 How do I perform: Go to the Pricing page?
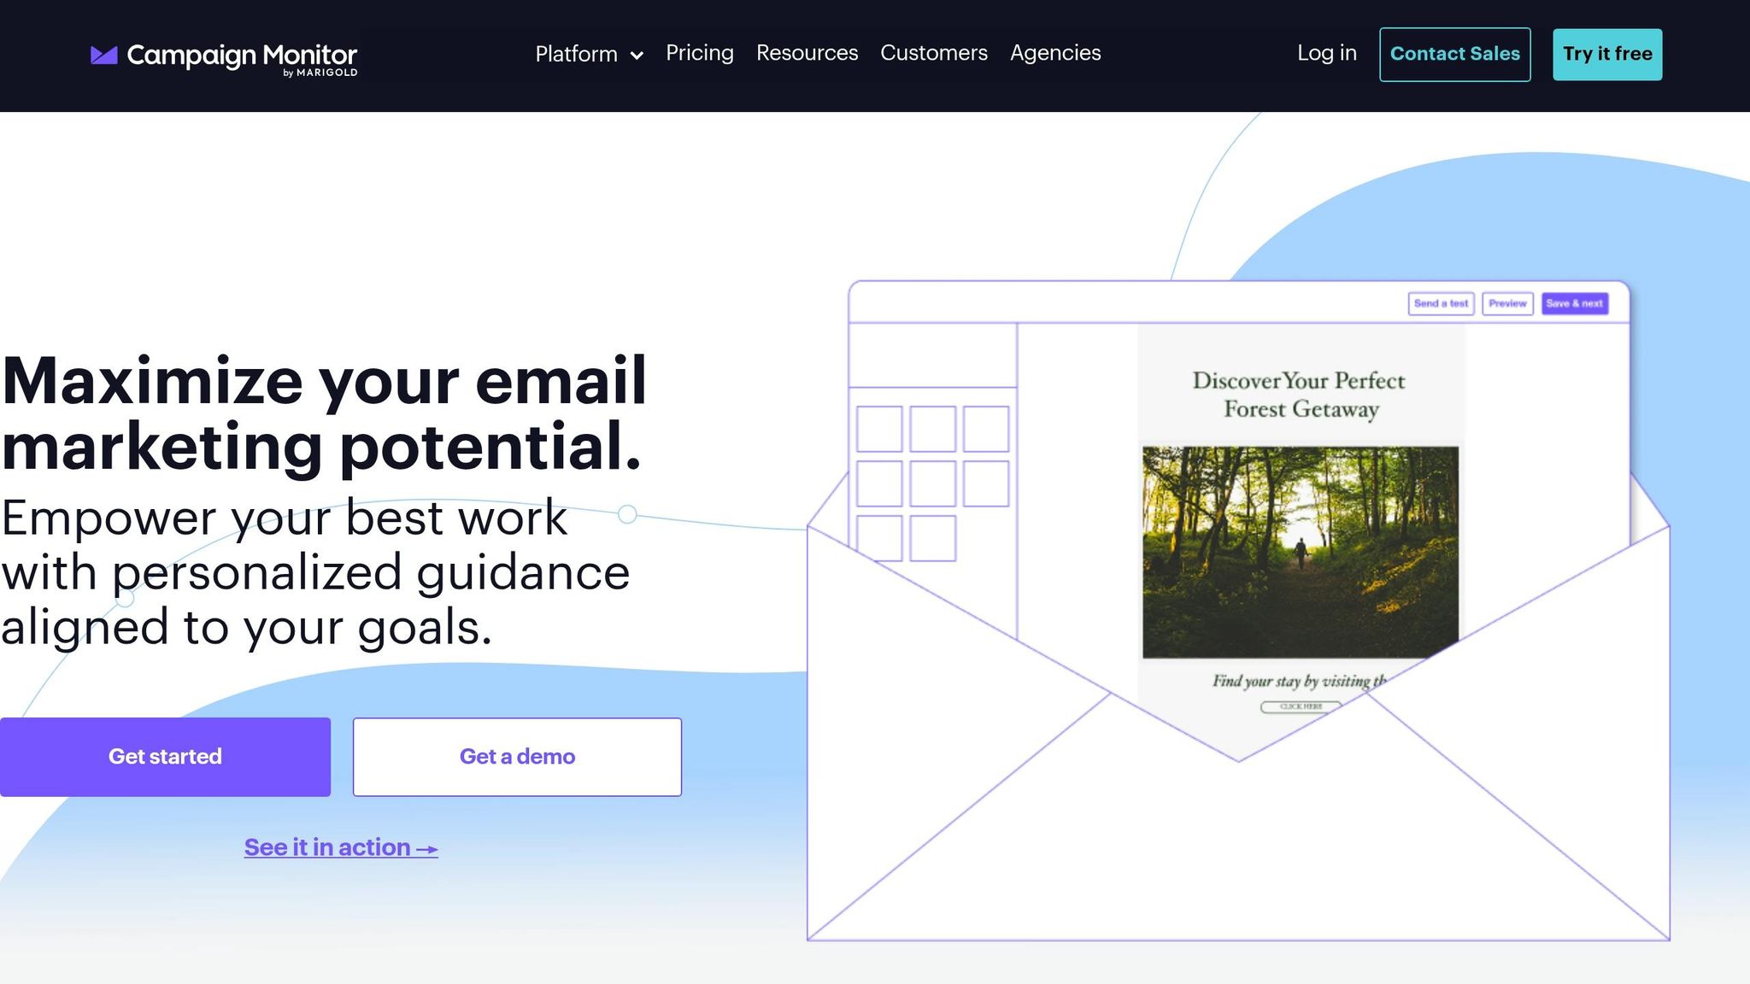point(699,53)
